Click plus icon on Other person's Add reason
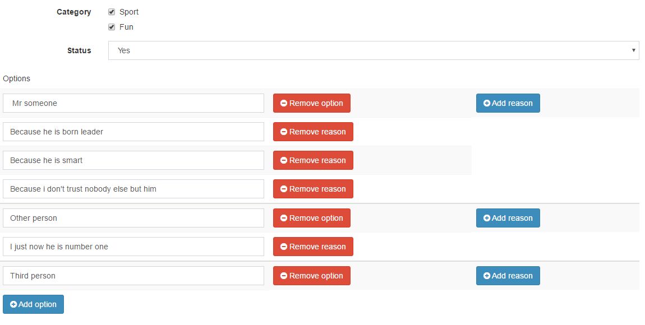 coord(487,218)
